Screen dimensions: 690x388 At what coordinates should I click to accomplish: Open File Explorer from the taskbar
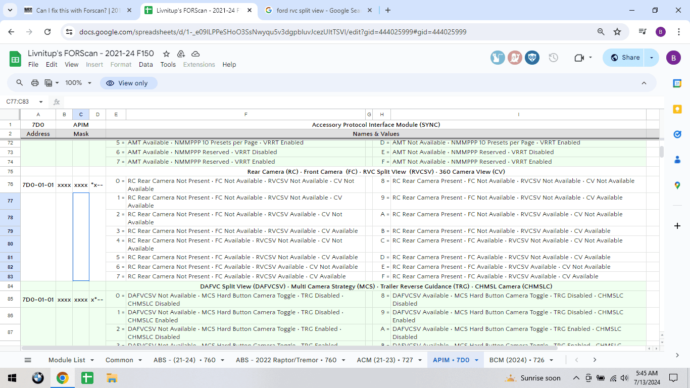click(112, 378)
